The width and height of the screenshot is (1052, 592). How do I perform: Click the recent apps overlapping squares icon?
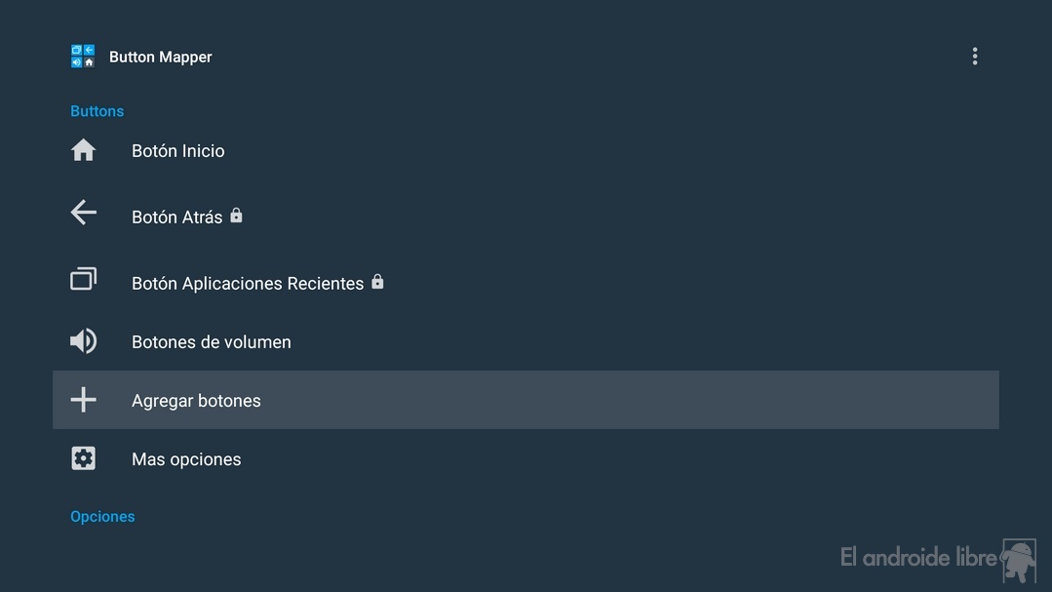click(83, 279)
